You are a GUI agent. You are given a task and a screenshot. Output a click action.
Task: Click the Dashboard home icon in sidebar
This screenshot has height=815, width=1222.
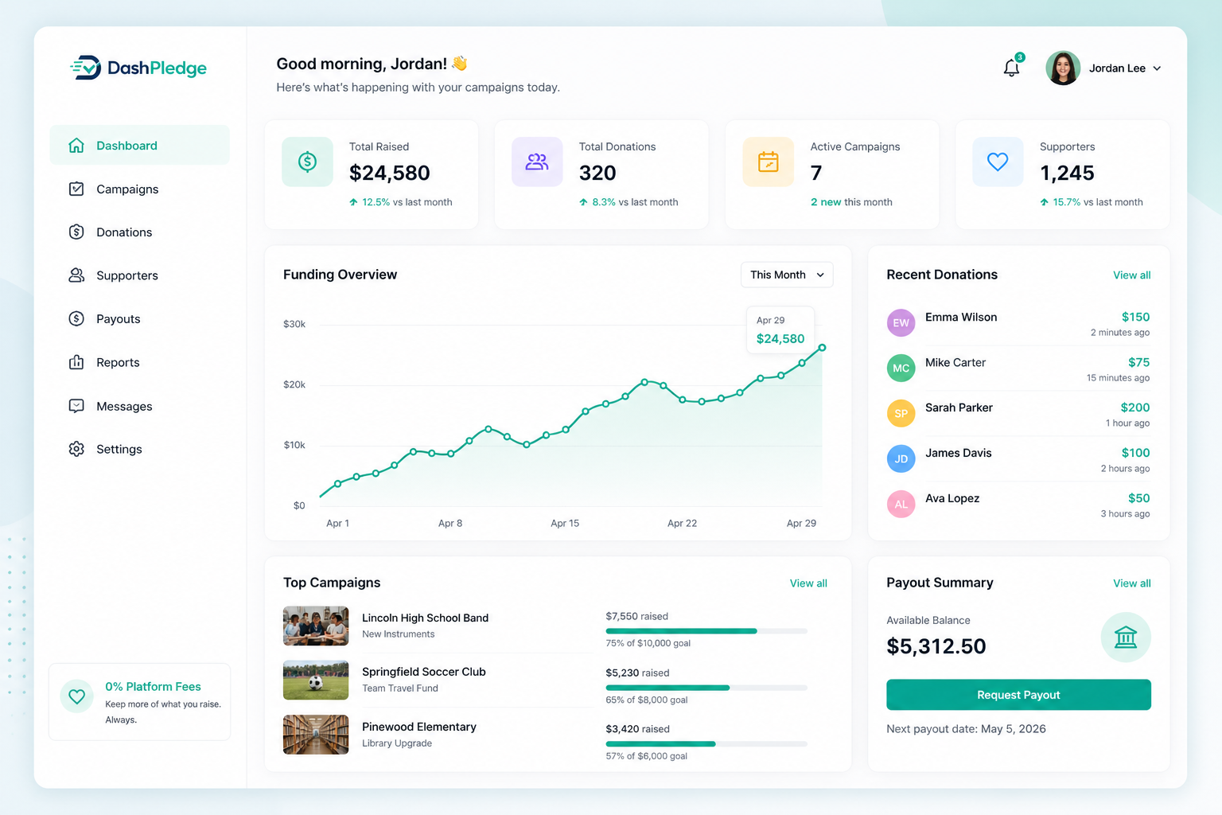(76, 145)
